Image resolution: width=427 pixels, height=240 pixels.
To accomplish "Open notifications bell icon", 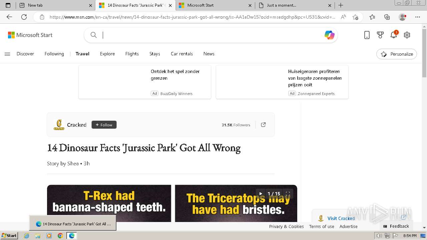I will pos(394,35).
